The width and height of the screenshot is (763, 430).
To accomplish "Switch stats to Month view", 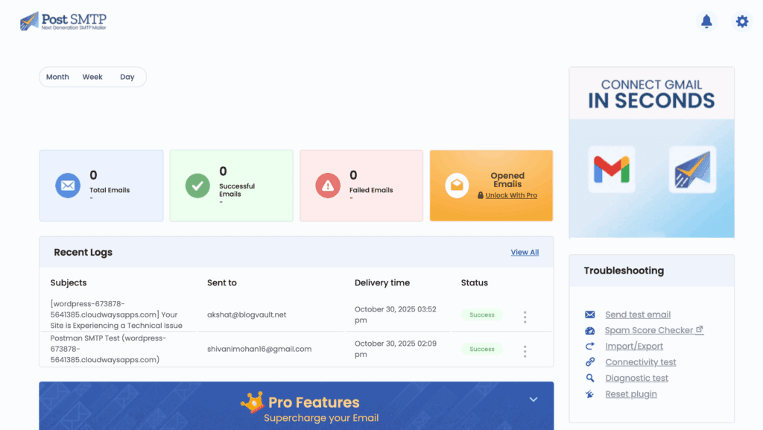I will click(57, 77).
